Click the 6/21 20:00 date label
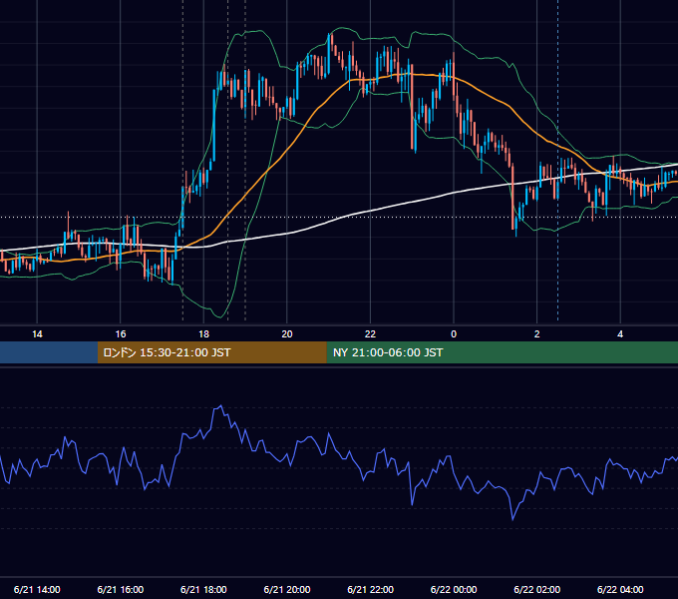This screenshot has width=678, height=599. click(x=287, y=589)
